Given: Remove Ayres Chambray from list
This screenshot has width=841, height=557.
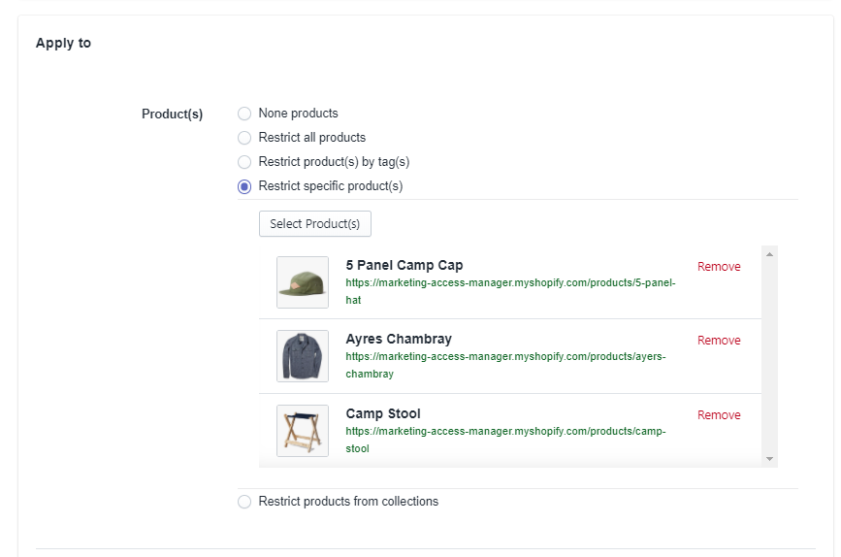Looking at the screenshot, I should pos(719,341).
